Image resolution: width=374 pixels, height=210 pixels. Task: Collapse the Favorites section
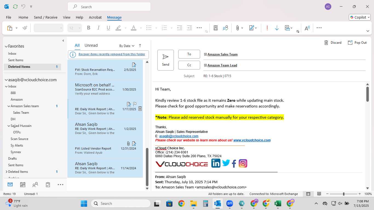coord(6,46)
